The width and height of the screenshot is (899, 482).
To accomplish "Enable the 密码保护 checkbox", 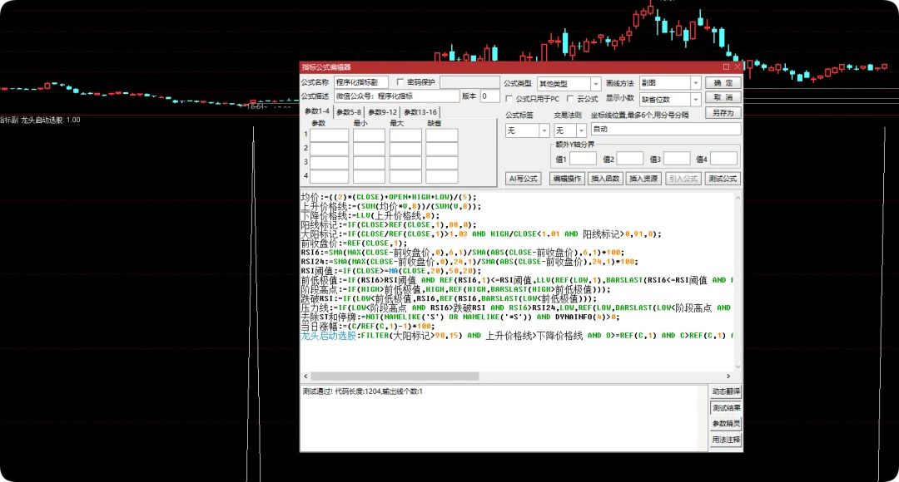I will 400,82.
